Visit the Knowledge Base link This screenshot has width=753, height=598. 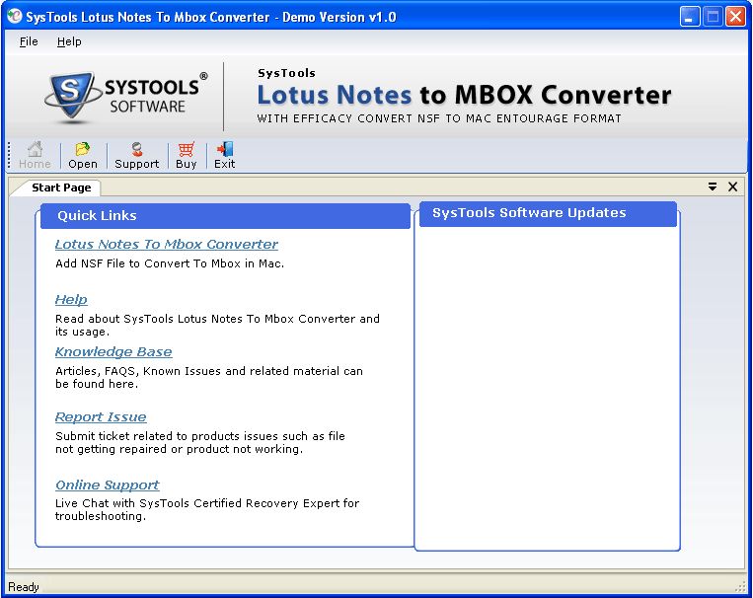point(113,352)
